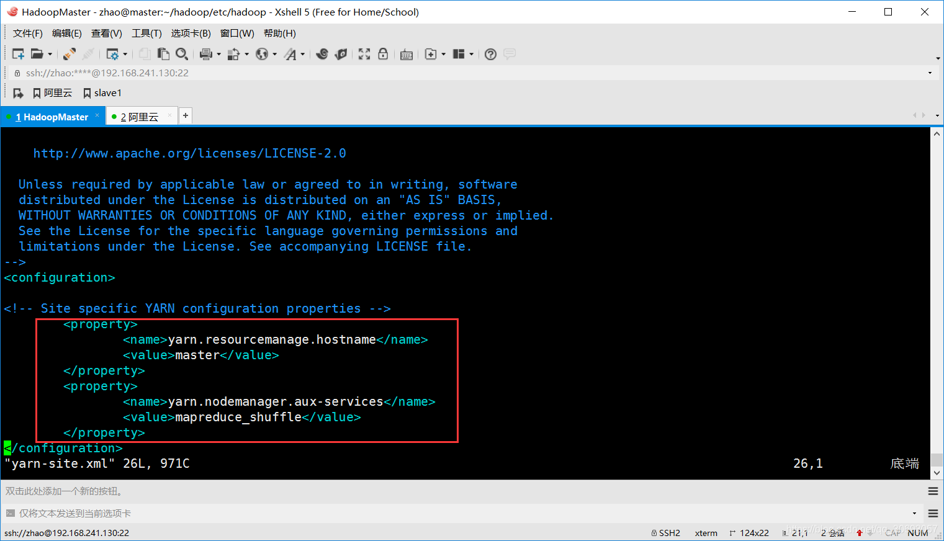
Task: Expand the address bar history dropdown
Action: click(x=930, y=73)
